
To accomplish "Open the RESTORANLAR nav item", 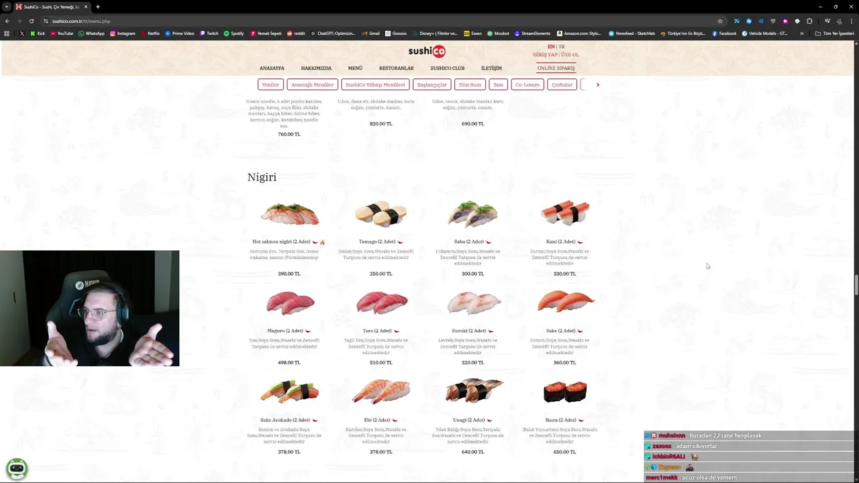I will [x=396, y=68].
